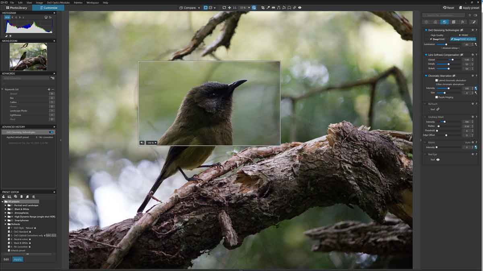The height and width of the screenshot is (271, 483).
Task: Click the Apply preset button
Action: (x=470, y=7)
